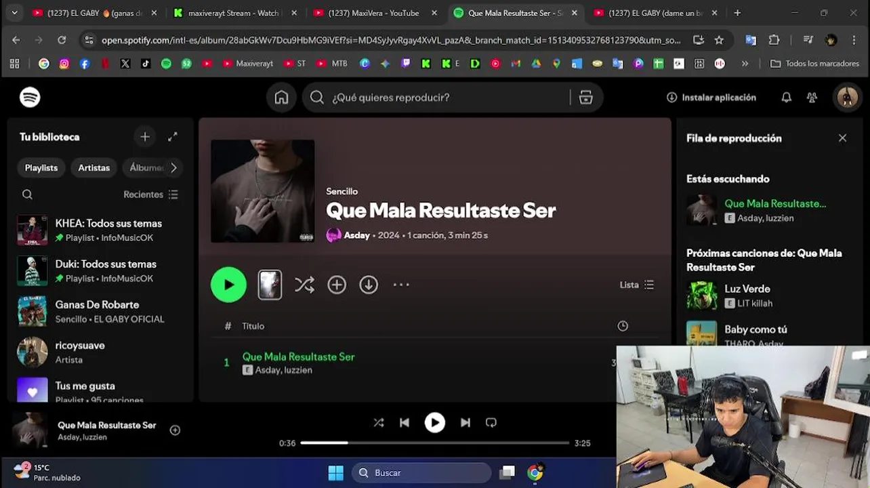Skip to next track
Screen dimensions: 870x488
[x=465, y=423]
